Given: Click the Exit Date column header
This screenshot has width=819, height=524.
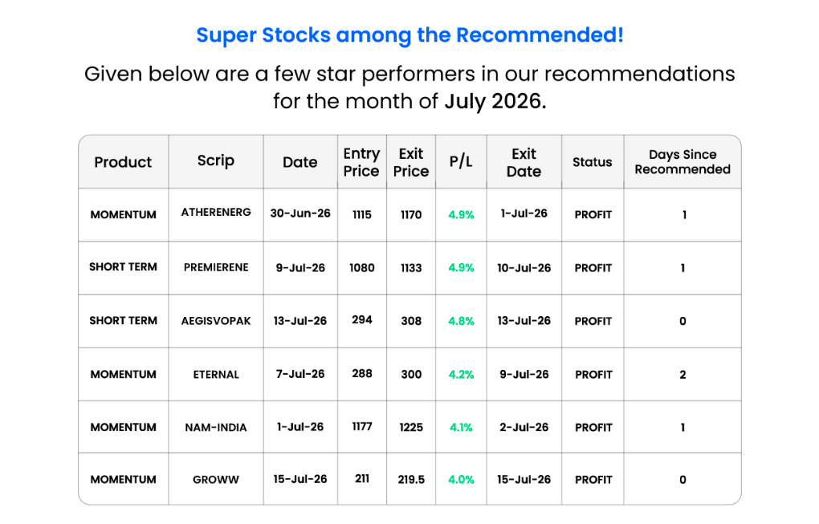Looking at the screenshot, I should coord(524,163).
